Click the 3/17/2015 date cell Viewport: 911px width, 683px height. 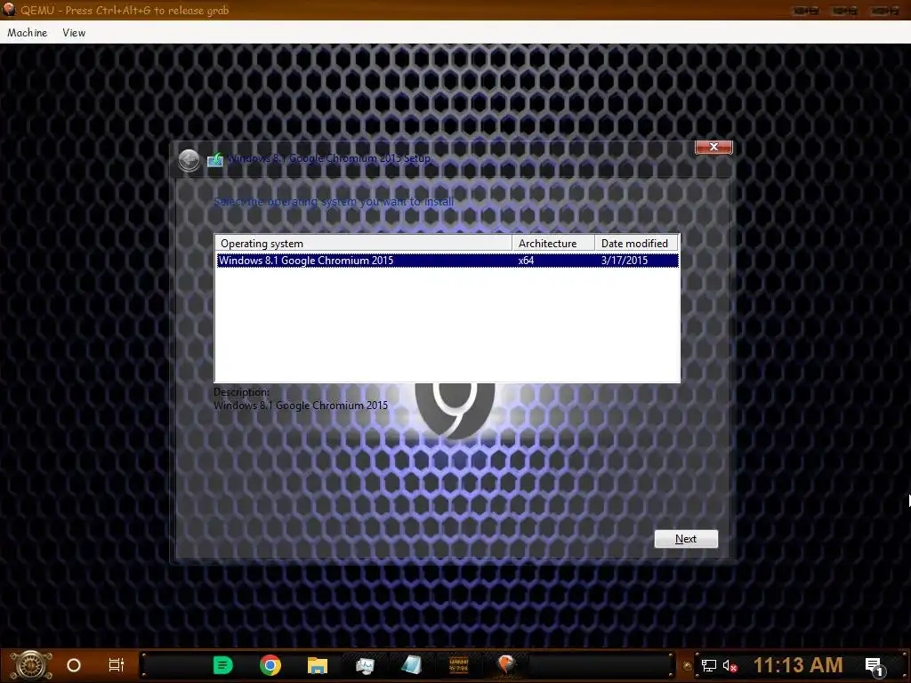(625, 261)
